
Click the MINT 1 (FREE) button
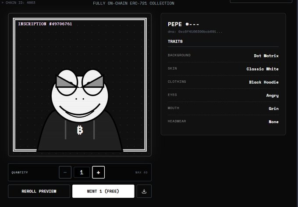click(103, 191)
